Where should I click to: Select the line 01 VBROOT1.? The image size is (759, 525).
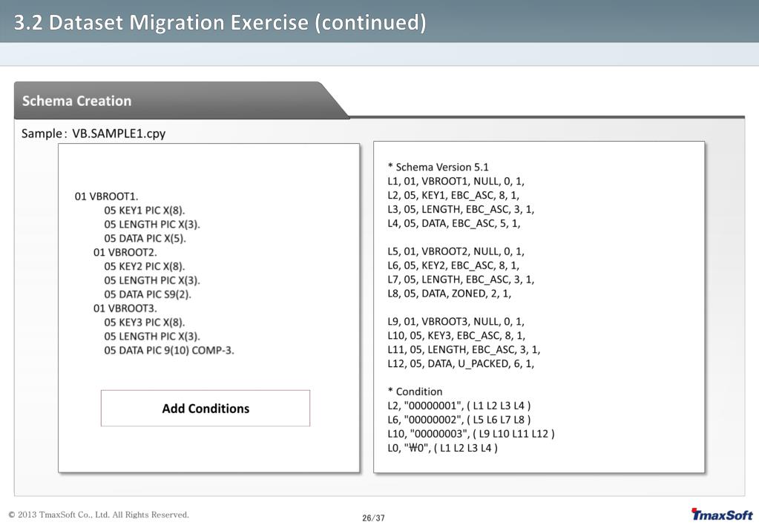(107, 197)
